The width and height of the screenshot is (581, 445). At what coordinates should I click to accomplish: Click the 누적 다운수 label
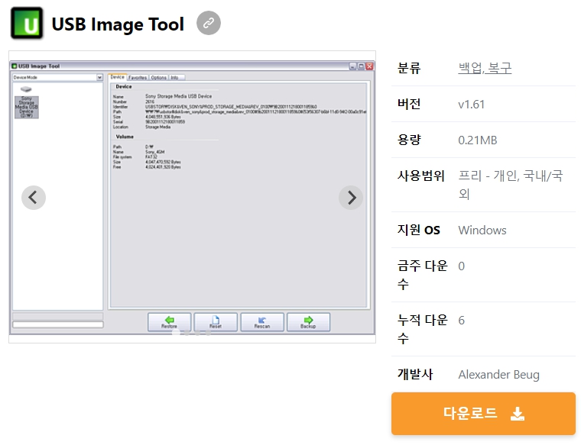(423, 329)
